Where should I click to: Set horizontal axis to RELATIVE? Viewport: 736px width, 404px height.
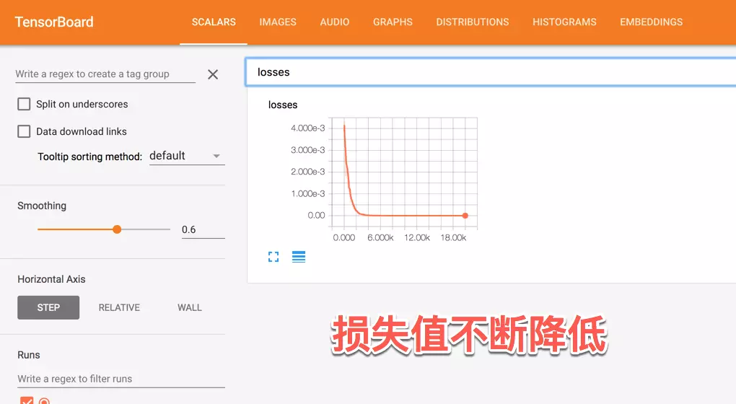[x=119, y=307]
